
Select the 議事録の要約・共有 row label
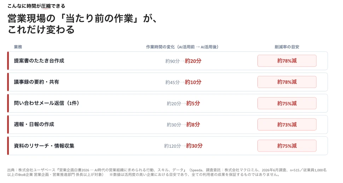[x=36, y=82]
